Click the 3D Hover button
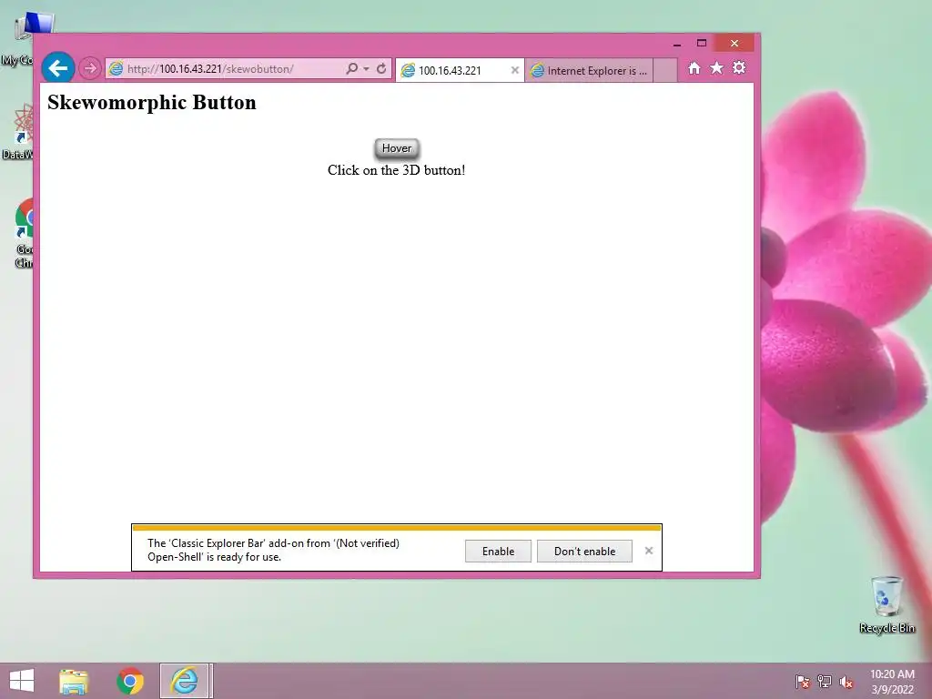The width and height of the screenshot is (932, 699). click(x=397, y=148)
